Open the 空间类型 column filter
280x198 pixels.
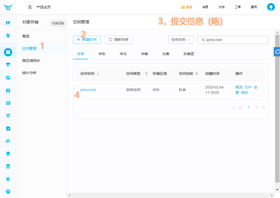(146, 74)
